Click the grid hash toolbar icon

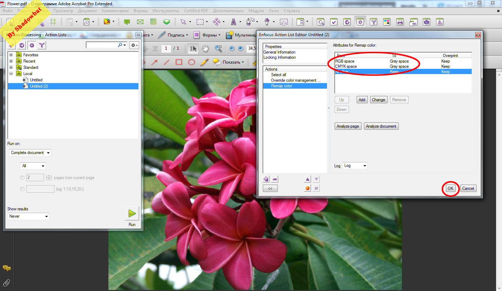53,22
